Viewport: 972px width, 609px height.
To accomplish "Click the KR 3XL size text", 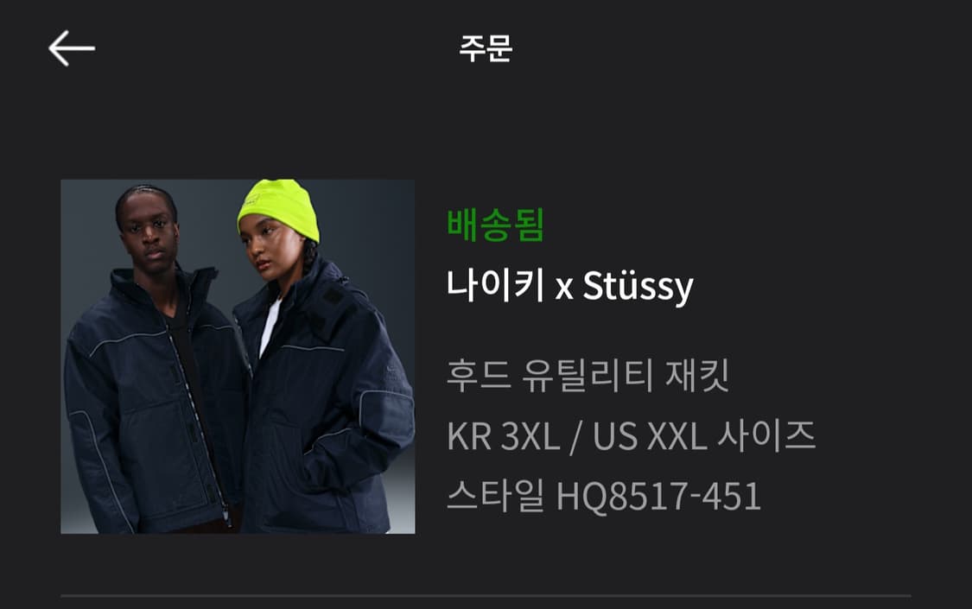I will pos(504,436).
